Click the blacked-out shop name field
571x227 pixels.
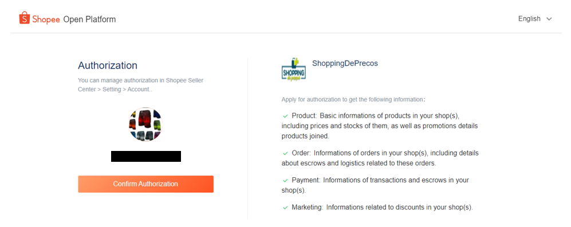pos(146,157)
